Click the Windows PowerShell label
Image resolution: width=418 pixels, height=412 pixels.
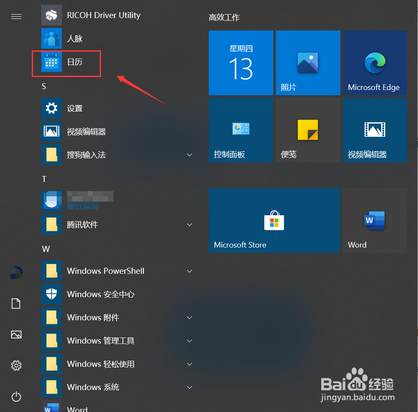click(x=106, y=271)
